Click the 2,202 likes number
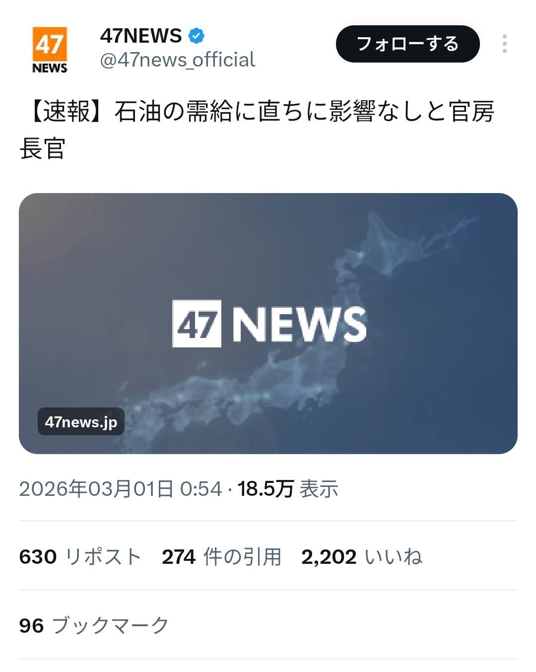 click(329, 556)
